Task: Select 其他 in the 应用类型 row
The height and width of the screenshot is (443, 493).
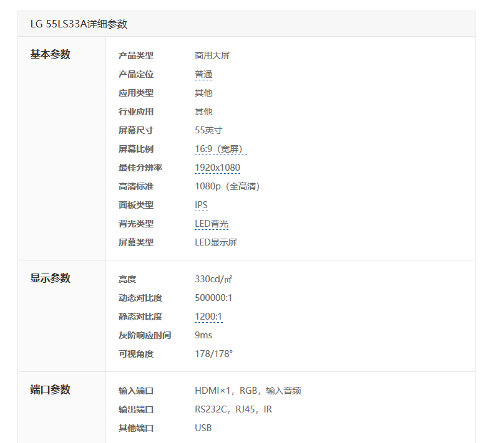Action: coord(203,93)
